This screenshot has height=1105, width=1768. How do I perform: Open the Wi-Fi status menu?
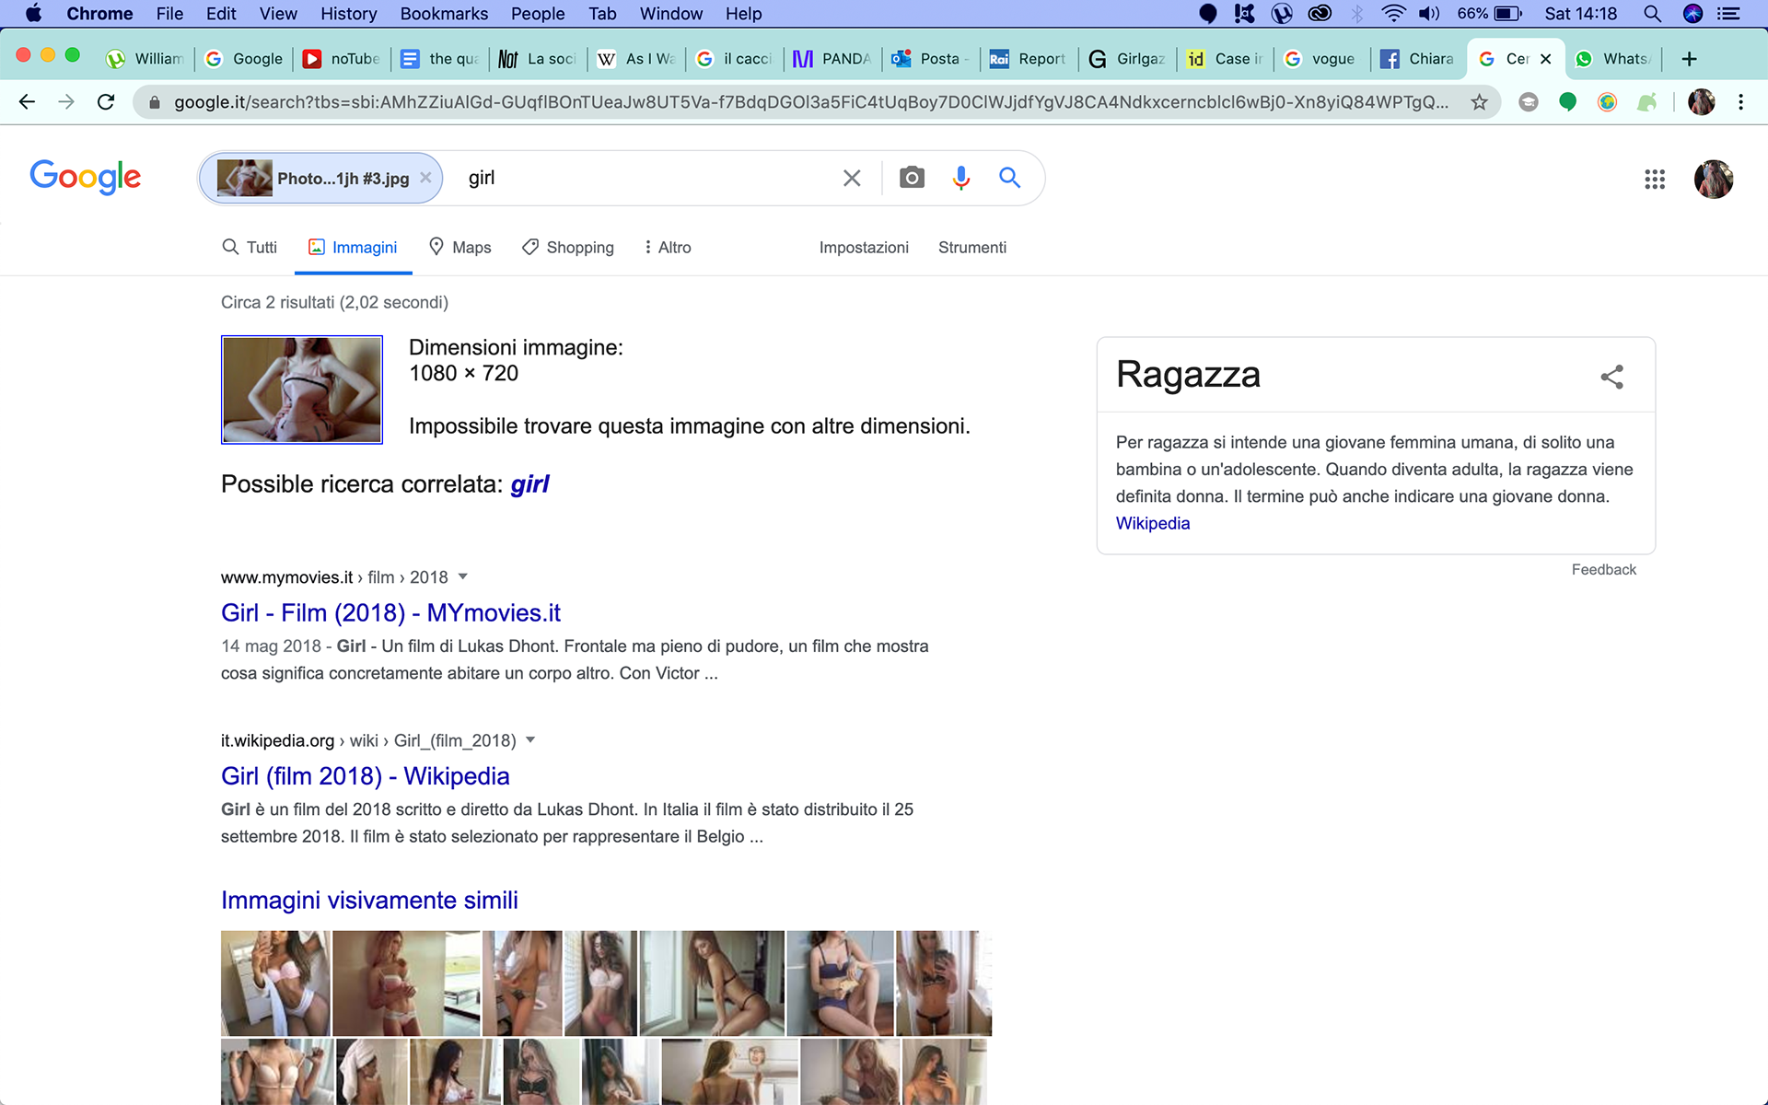tap(1393, 14)
